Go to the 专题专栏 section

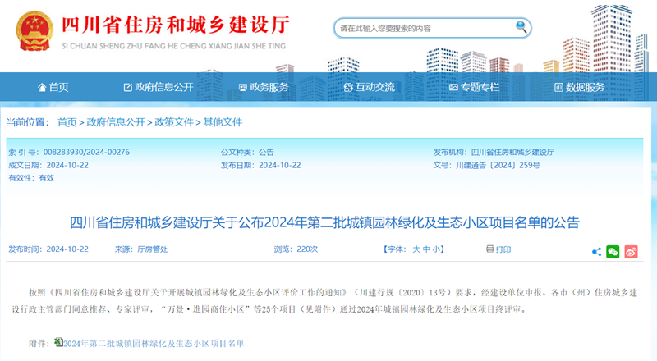click(474, 87)
